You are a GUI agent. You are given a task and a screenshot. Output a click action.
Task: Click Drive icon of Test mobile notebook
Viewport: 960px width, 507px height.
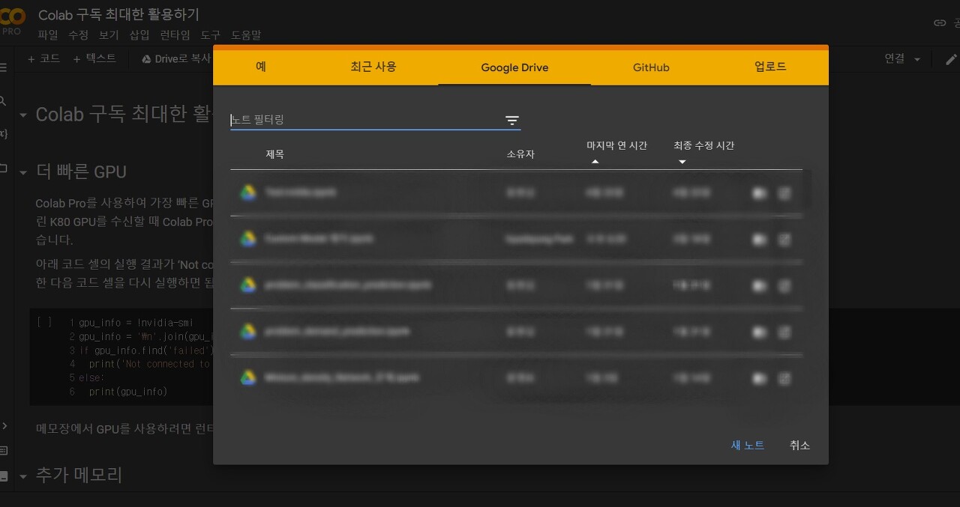tap(248, 192)
